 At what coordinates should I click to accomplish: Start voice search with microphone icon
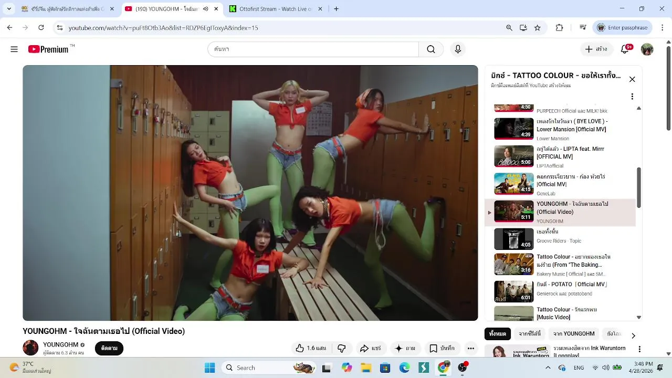point(458,49)
